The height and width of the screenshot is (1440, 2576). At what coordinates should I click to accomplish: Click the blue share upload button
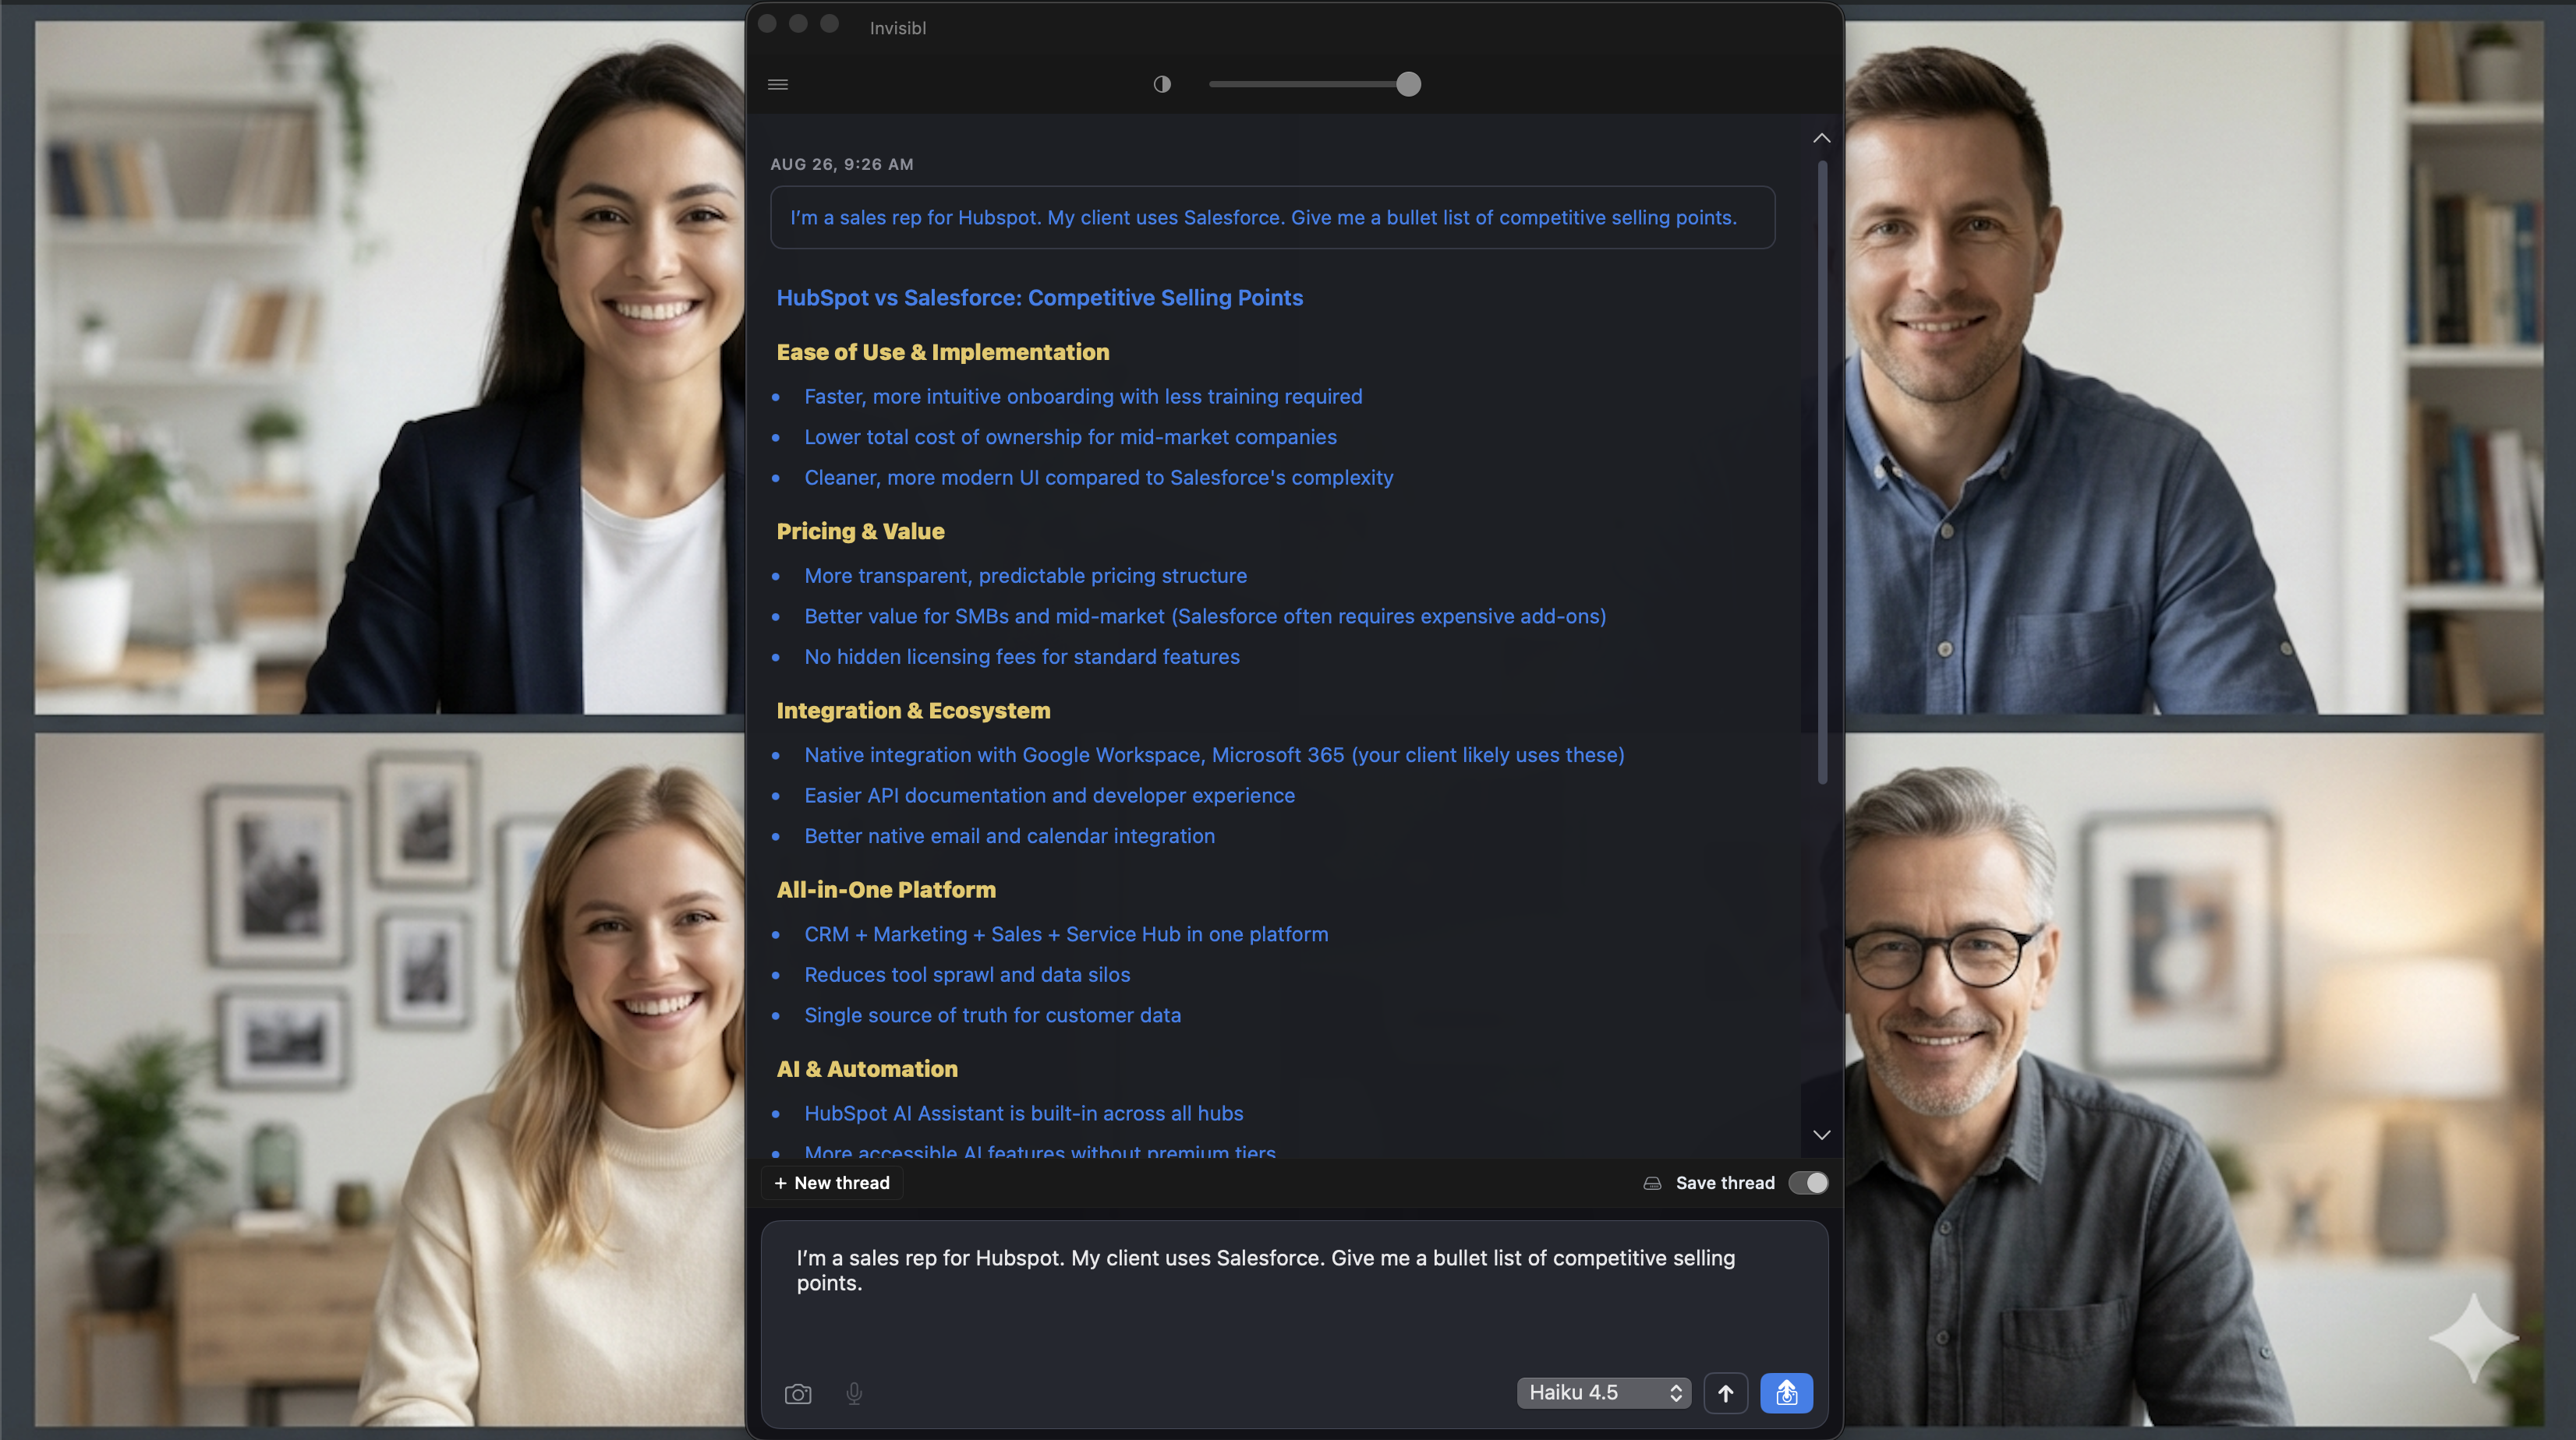[x=1786, y=1393]
